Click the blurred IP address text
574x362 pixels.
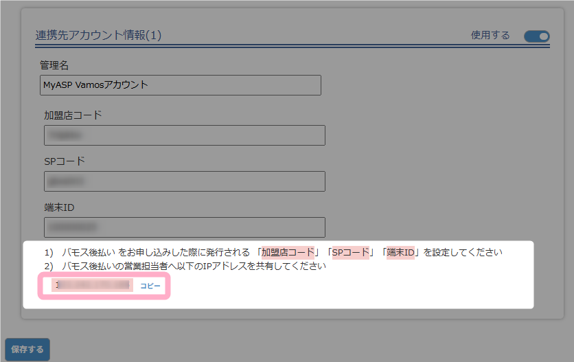pyautogui.click(x=93, y=285)
